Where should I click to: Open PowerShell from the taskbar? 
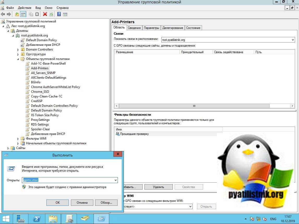[37, 218]
